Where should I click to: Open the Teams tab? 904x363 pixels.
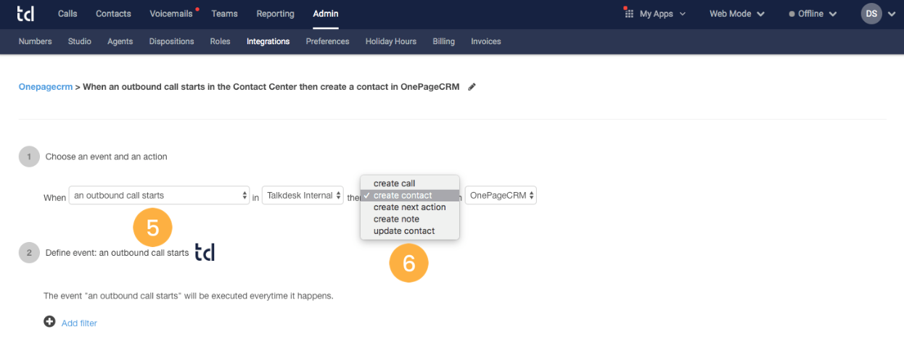click(x=224, y=14)
